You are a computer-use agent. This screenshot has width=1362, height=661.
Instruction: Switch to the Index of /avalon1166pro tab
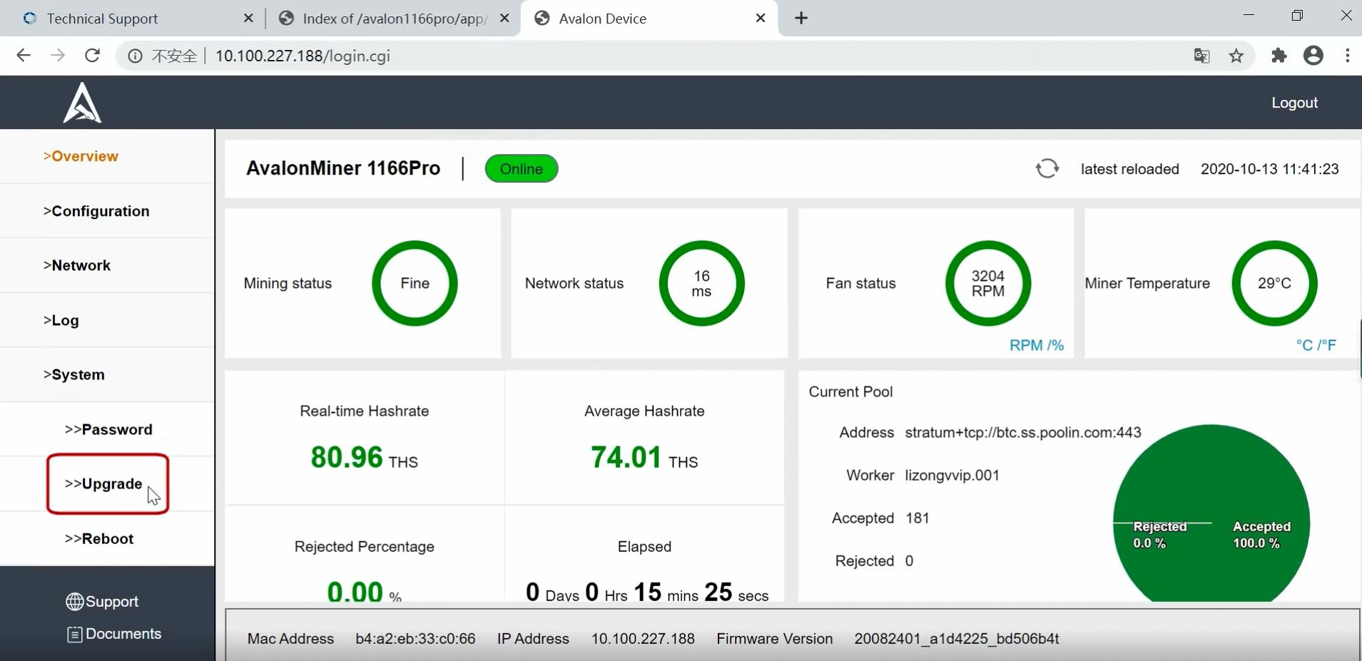point(395,19)
